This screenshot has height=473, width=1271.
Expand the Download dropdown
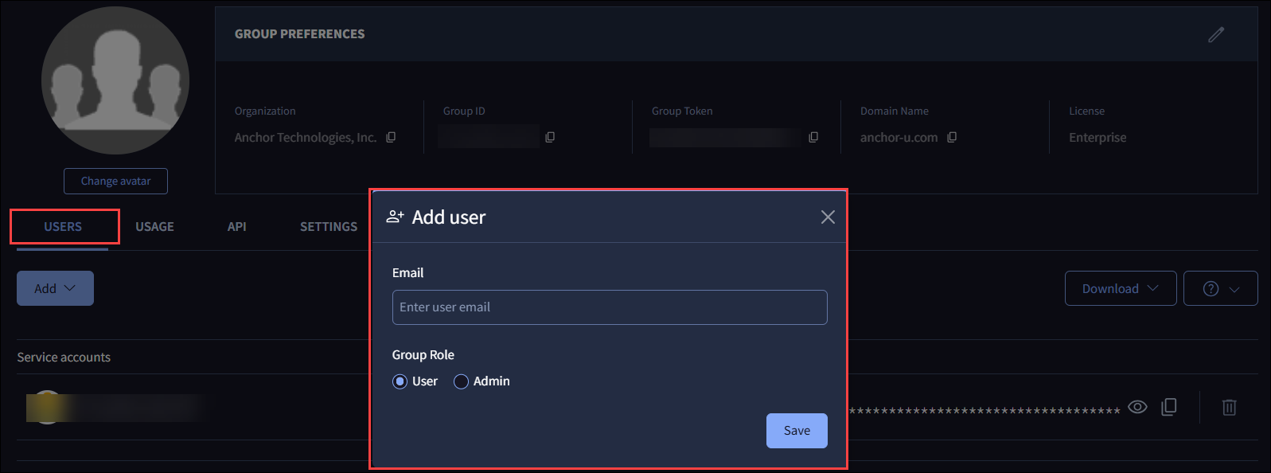[1120, 288]
